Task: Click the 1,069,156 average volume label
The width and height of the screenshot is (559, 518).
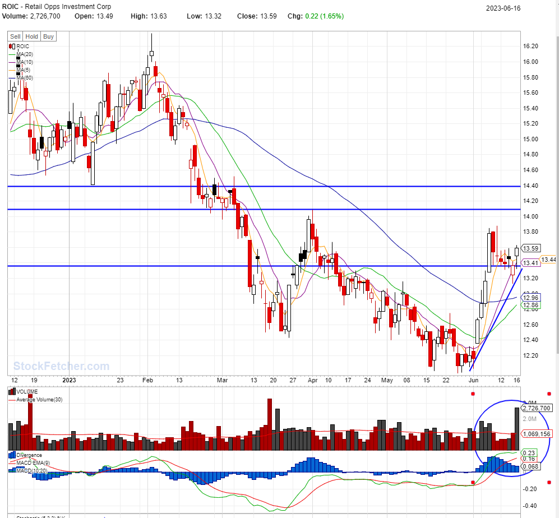Action: pyautogui.click(x=537, y=434)
